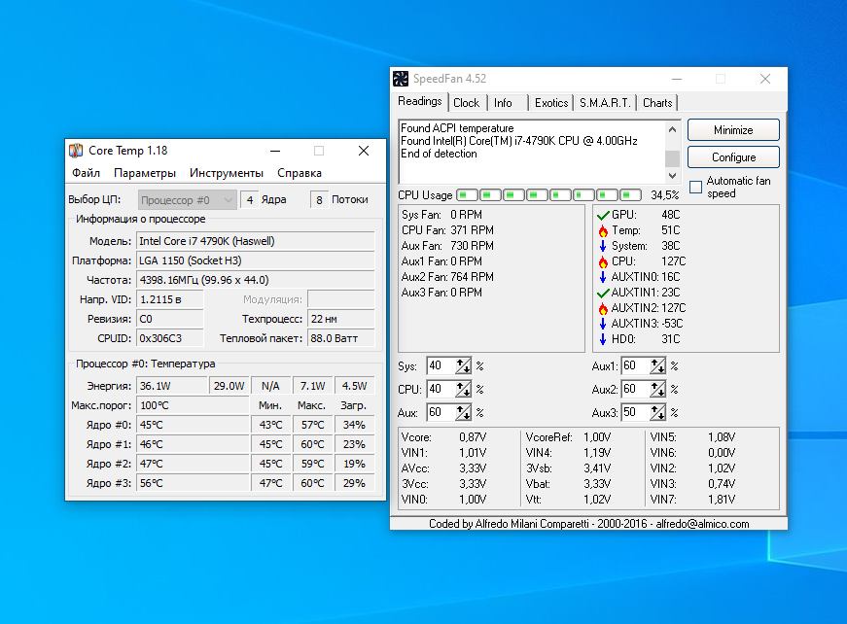Open the Инструменты menu in Core Temp

tap(227, 173)
